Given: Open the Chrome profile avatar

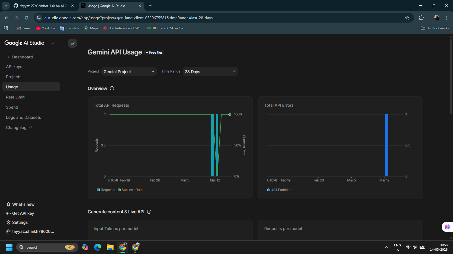Looking at the screenshot, I should 437,18.
